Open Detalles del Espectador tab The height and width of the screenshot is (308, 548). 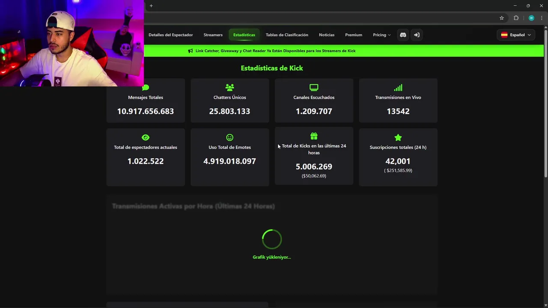point(171,35)
